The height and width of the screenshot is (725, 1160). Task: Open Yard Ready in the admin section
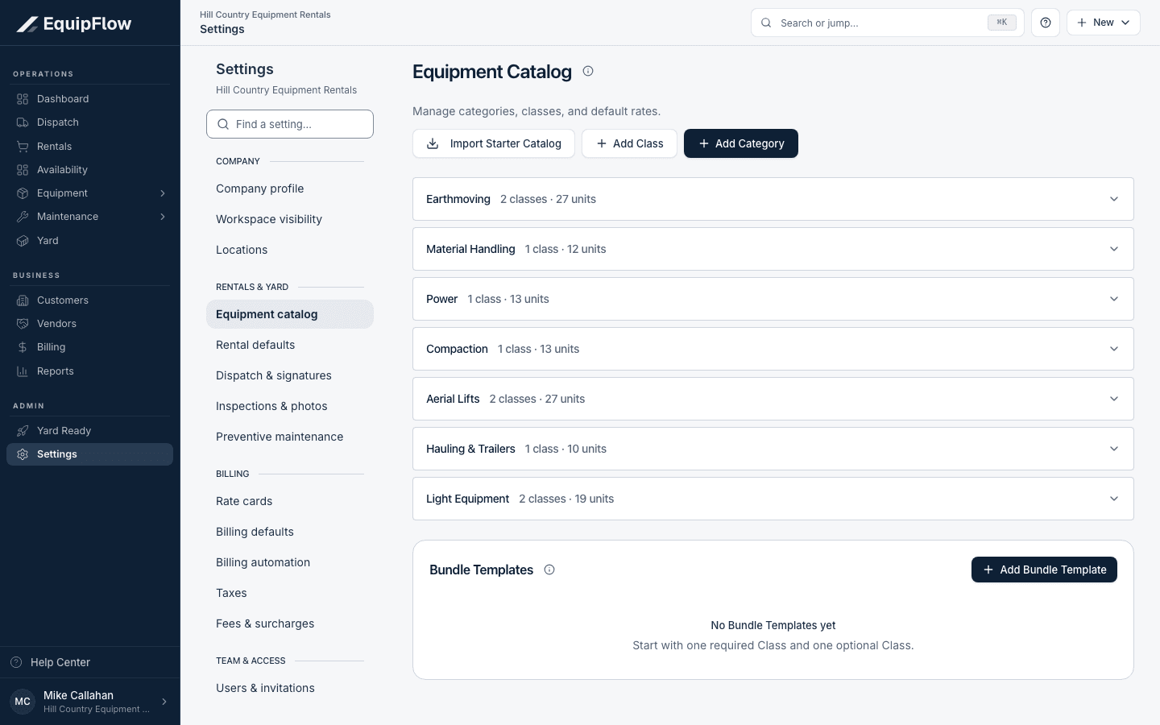[x=89, y=431]
